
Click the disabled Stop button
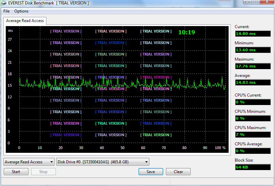(x=43, y=172)
